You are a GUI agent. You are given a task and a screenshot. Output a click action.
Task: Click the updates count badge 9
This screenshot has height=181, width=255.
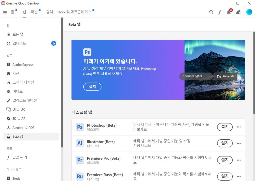point(54,44)
